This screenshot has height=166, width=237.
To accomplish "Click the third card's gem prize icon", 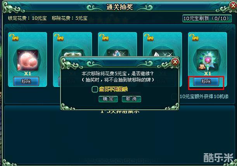I will [118, 53].
